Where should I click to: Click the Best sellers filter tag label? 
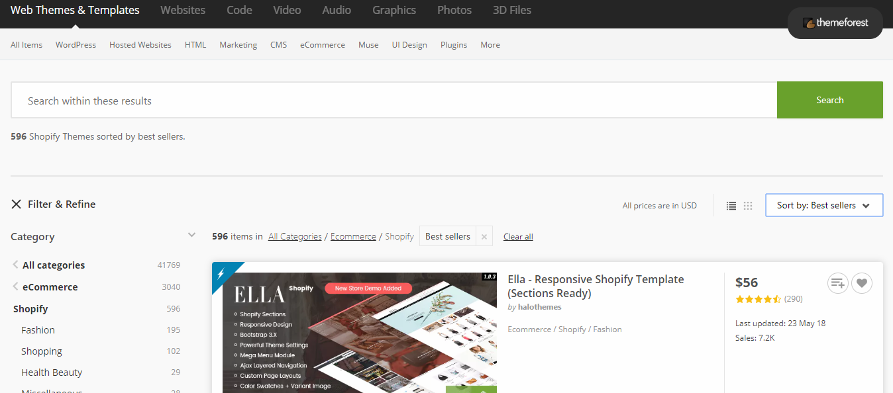pos(448,236)
